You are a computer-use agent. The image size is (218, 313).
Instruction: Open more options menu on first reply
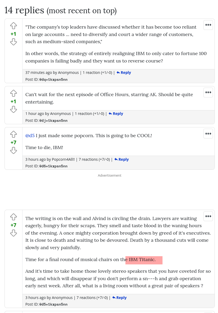(208, 25)
